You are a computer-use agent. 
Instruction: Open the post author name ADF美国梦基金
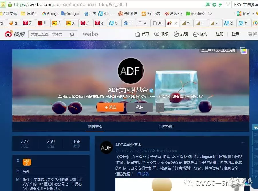click(128, 145)
